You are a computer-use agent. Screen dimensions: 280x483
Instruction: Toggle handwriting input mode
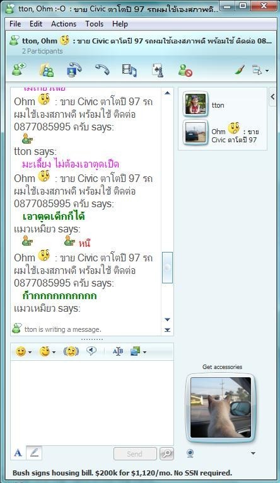34,453
